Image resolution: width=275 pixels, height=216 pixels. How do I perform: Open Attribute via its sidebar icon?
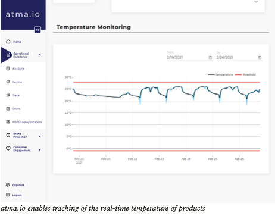(8, 68)
